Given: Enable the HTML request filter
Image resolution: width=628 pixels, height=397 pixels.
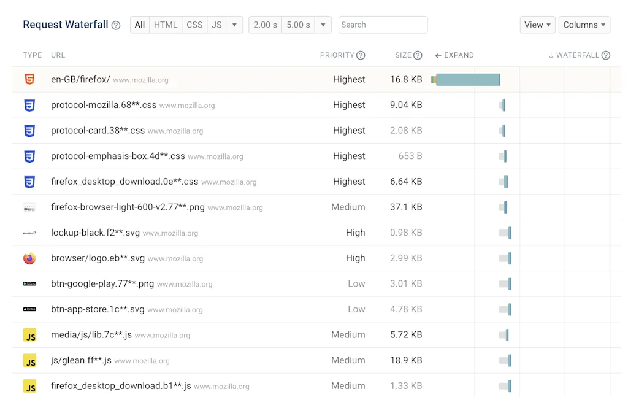Looking at the screenshot, I should click(x=166, y=25).
